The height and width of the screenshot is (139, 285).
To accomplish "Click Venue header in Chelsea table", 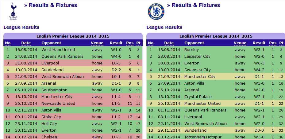I will pyautogui.click(x=240, y=43).
